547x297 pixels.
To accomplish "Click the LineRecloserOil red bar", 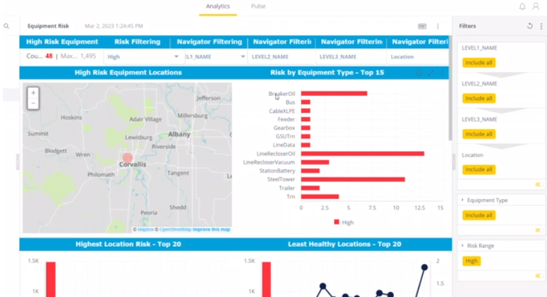I will (363, 154).
